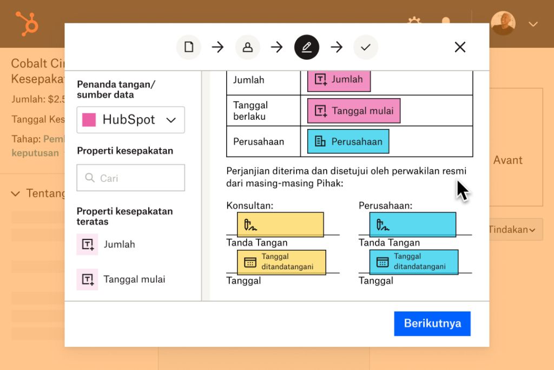Screen dimensions: 554x370
Task: Select the final checkmark review step
Action: [x=365, y=47]
